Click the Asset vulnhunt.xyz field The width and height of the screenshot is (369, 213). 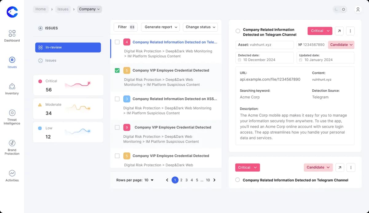pos(264,45)
